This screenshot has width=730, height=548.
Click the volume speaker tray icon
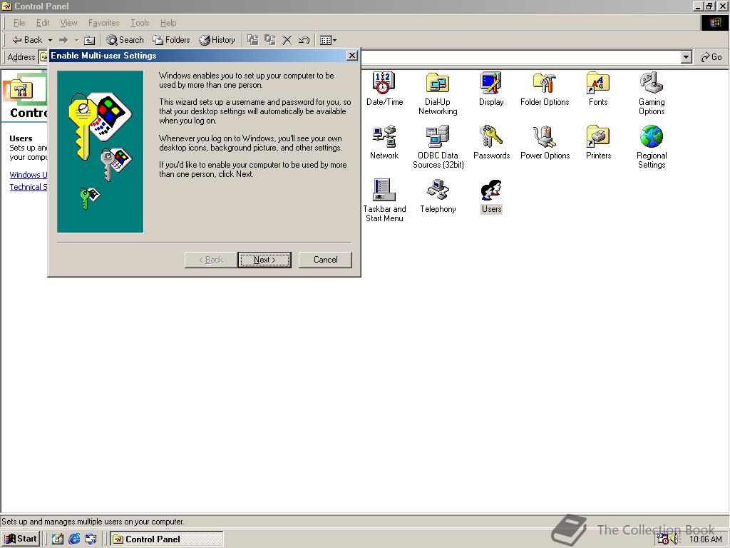[675, 539]
